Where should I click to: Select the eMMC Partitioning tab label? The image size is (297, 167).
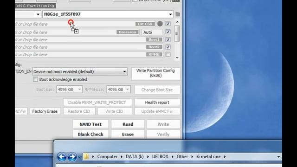[x=35, y=6]
